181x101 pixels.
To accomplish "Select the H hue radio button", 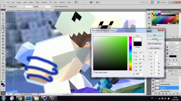I will click(134, 53).
